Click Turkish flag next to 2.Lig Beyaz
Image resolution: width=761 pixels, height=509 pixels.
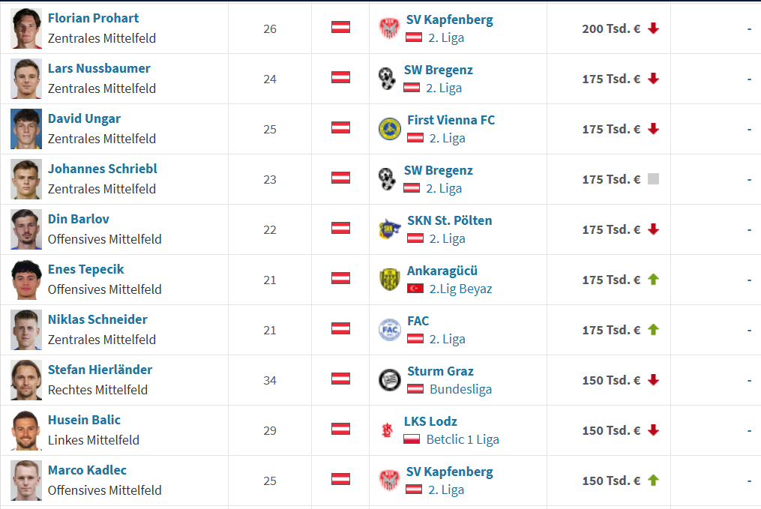(x=415, y=289)
